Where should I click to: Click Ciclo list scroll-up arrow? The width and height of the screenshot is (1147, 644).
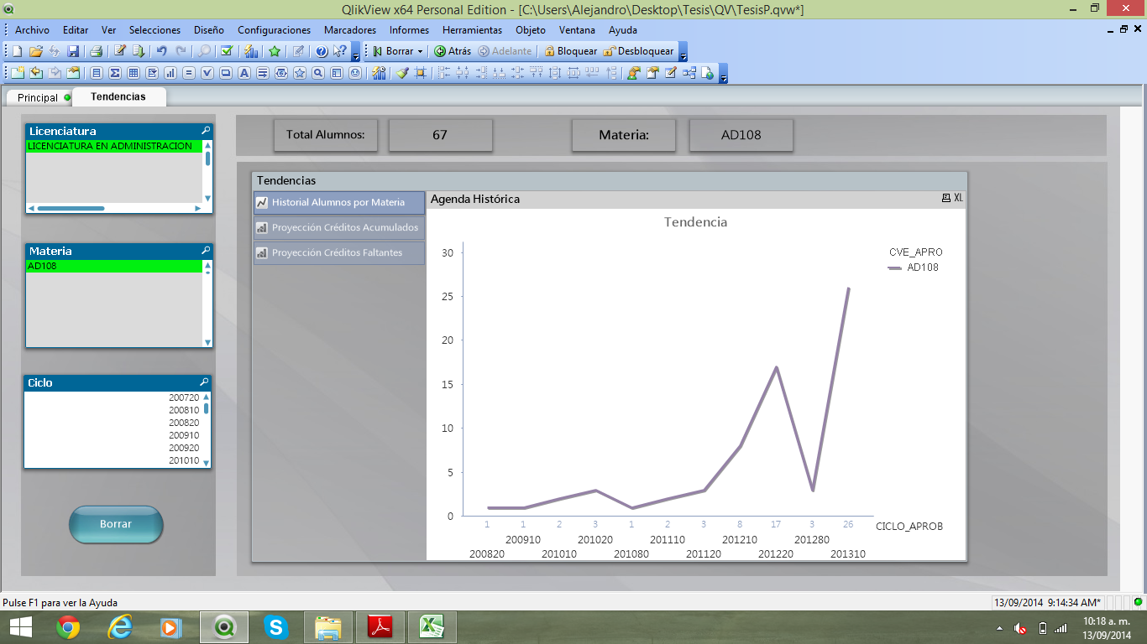tap(206, 397)
